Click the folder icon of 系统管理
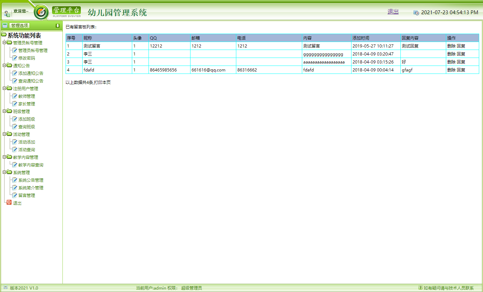Screen dimensions: 483x292 [10, 172]
